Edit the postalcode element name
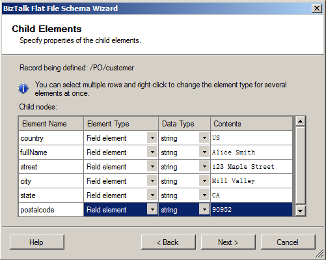The image size is (326, 260). coord(51,210)
